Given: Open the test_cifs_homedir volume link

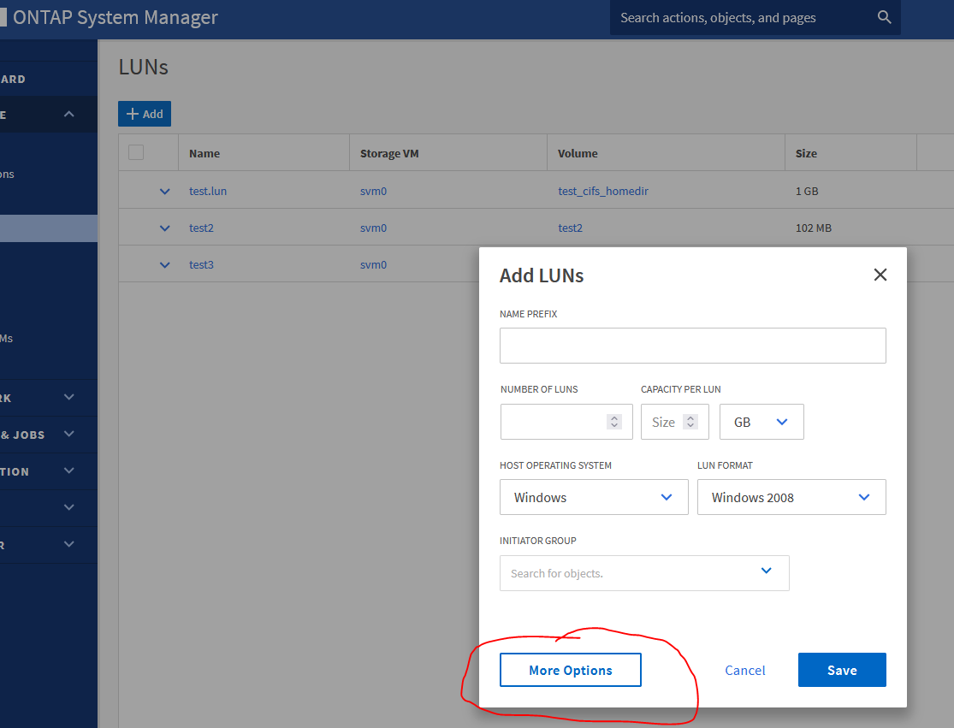Looking at the screenshot, I should [x=603, y=192].
